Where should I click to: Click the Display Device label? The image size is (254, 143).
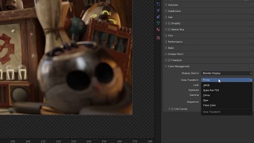(x=190, y=73)
